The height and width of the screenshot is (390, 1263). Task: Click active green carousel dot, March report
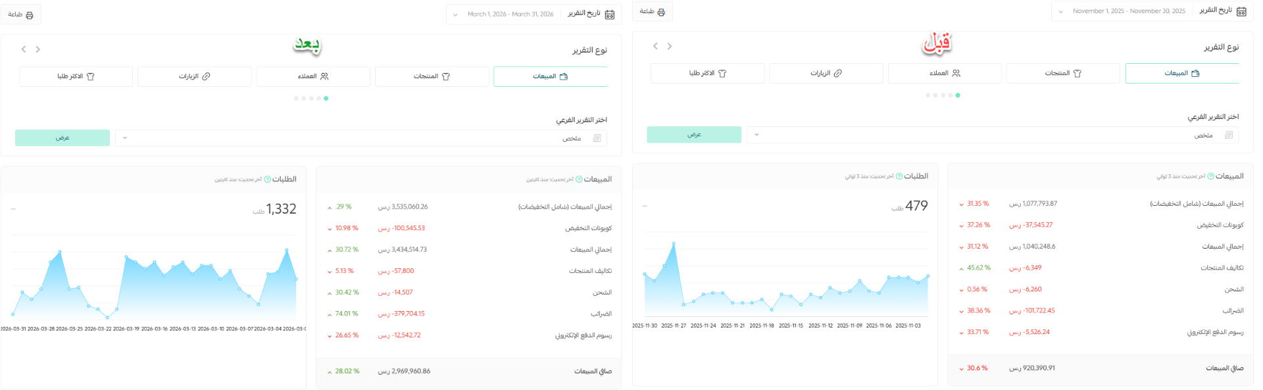point(326,98)
